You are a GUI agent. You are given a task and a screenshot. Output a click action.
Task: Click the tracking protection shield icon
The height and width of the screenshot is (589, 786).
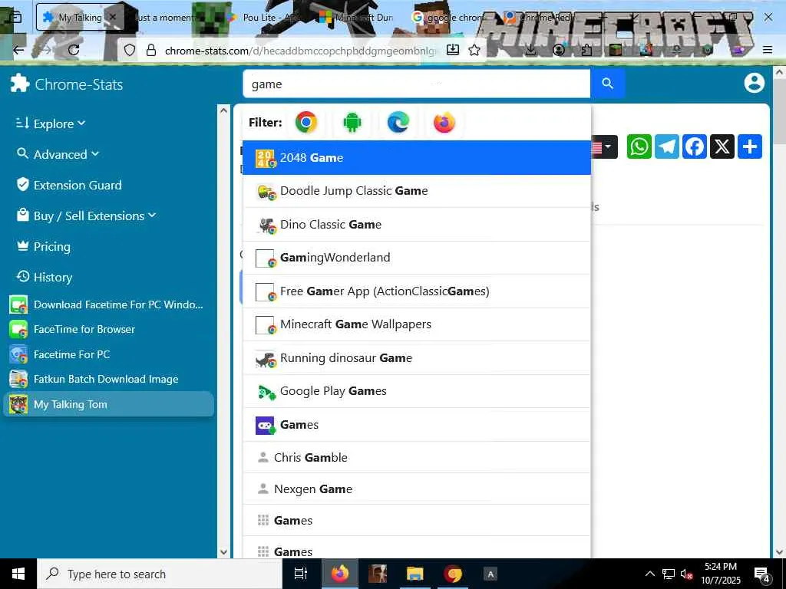click(130, 50)
